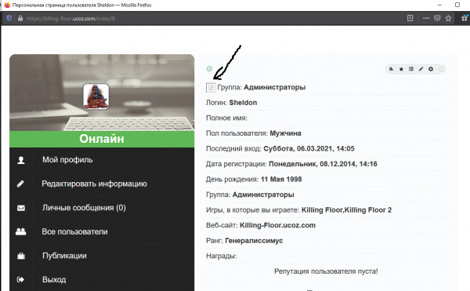This screenshot has height=291, width=470.
Task: Click the group image icon before Группа
Action: click(211, 87)
